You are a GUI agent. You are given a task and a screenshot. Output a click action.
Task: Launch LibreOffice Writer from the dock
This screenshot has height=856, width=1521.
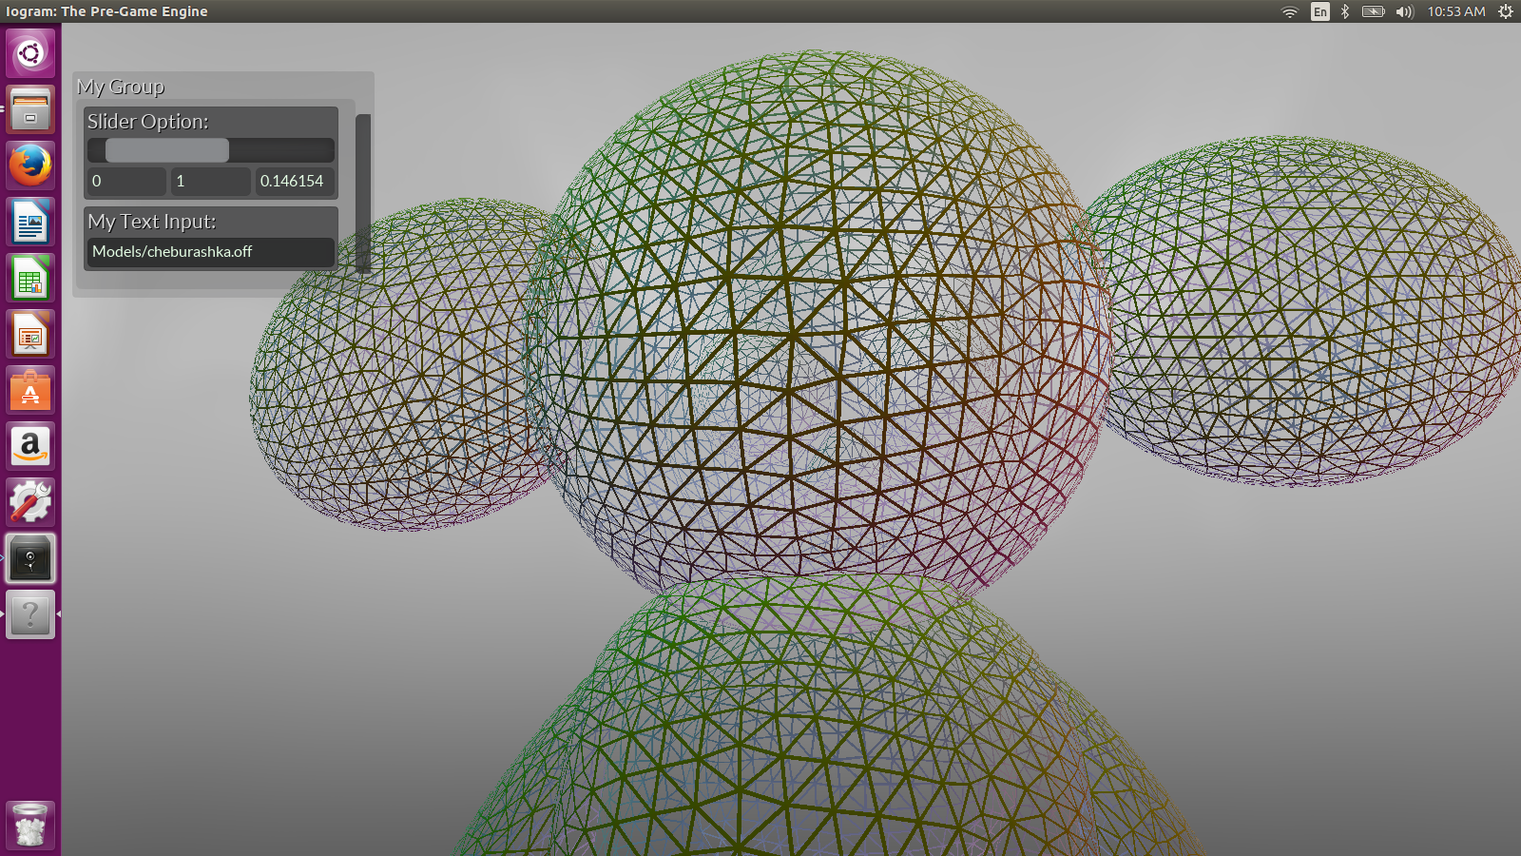(30, 223)
